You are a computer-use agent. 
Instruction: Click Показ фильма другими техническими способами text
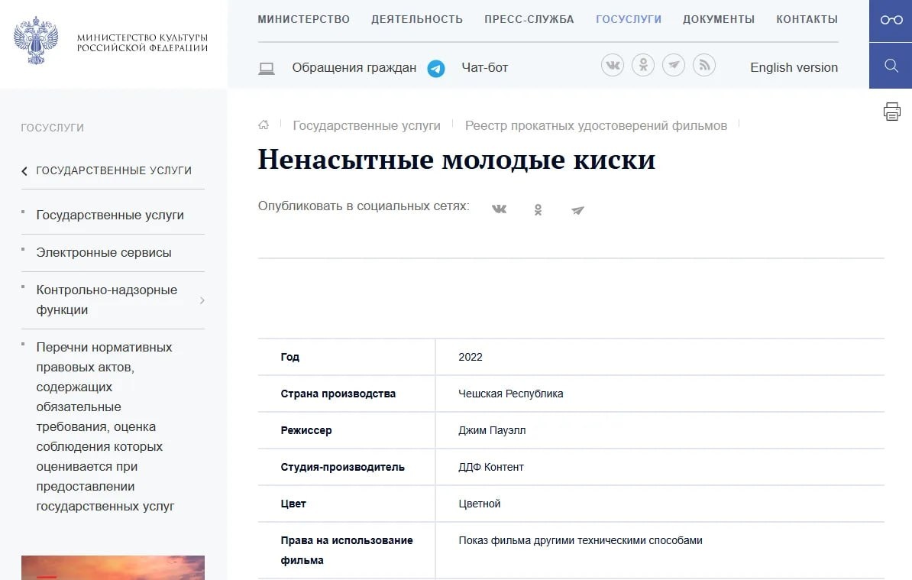tap(581, 540)
